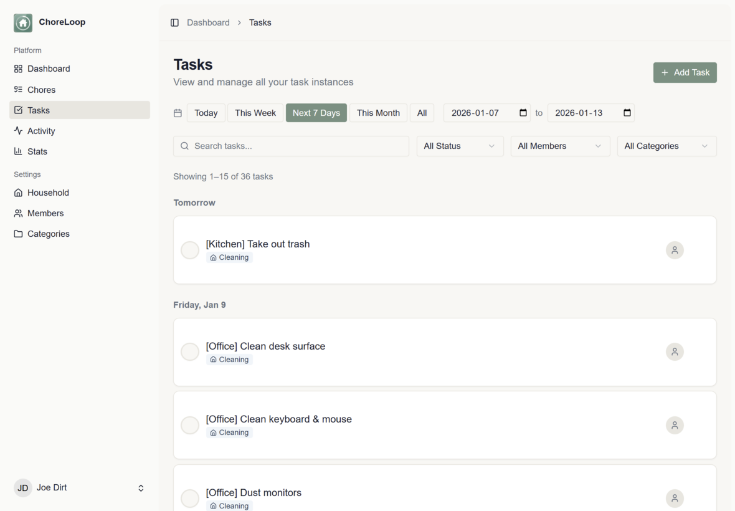Screen dimensions: 735x511
Task: Click assignee avatar for Clean desk surface
Action: (x=675, y=351)
